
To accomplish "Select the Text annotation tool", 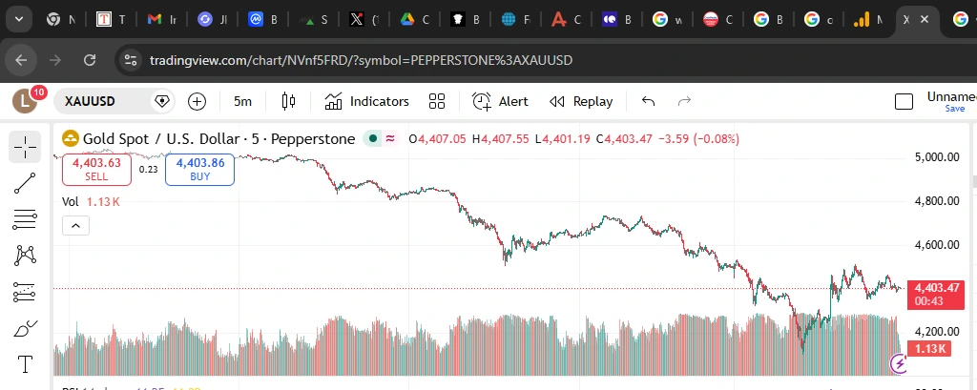I will point(25,364).
